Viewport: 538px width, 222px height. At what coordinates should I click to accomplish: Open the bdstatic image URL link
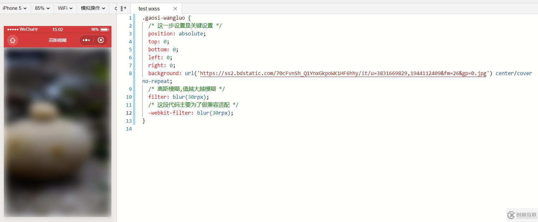(343, 73)
